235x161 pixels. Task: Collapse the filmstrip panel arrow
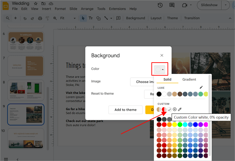[17, 159]
